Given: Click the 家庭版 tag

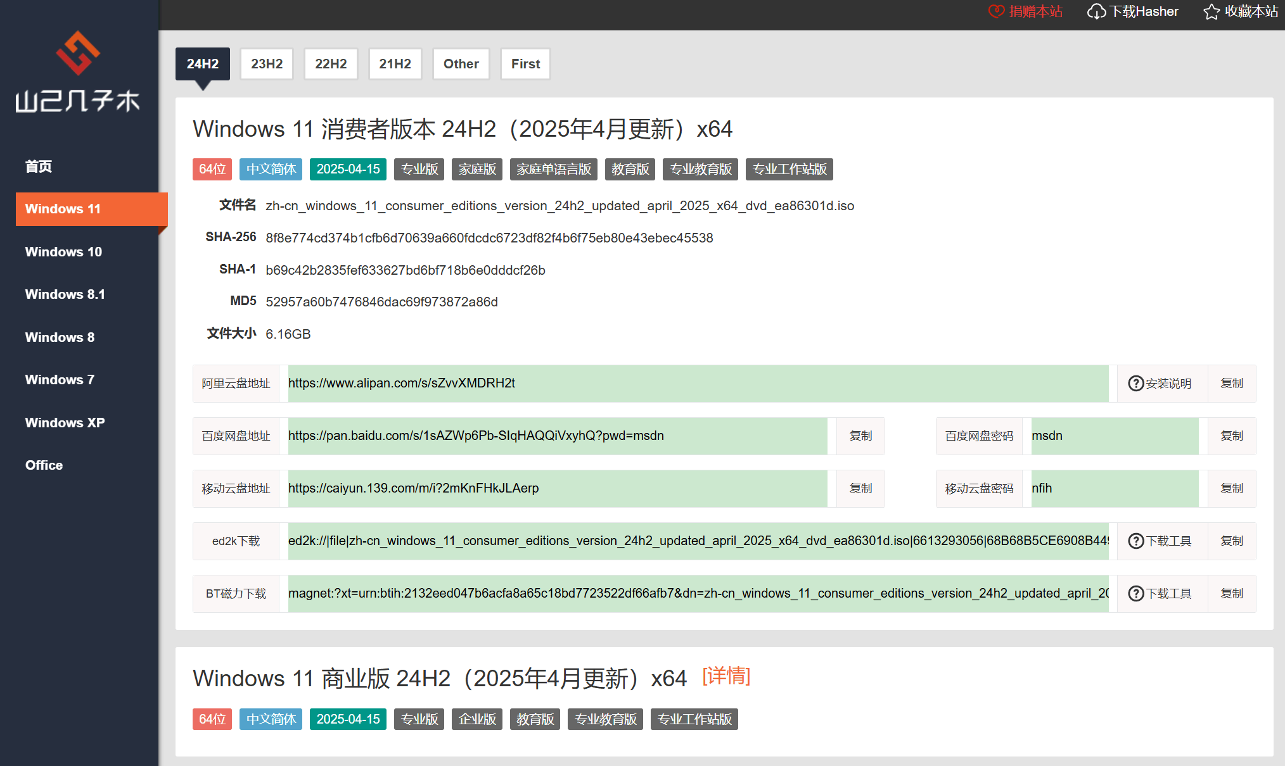Looking at the screenshot, I should point(477,169).
